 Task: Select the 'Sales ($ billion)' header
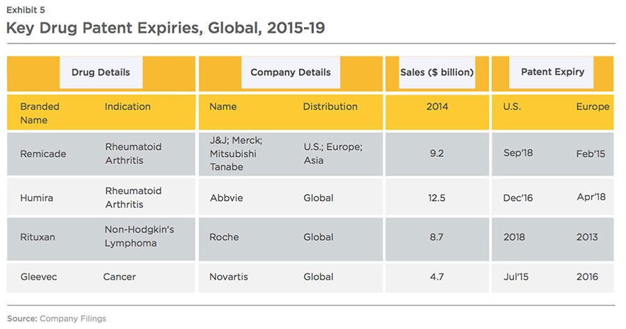point(437,72)
